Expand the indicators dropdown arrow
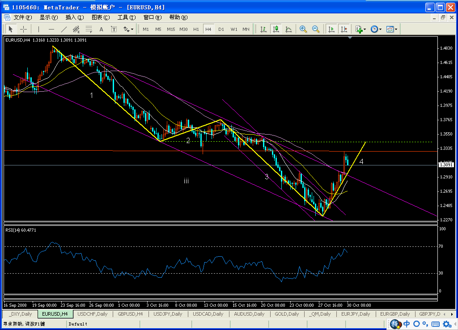Screen dimensions: 458x330 (365, 29)
